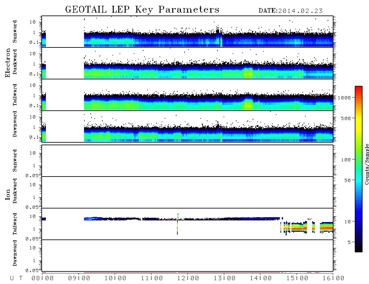
Task: Click the '13:00' time tick label
Action: [225, 279]
